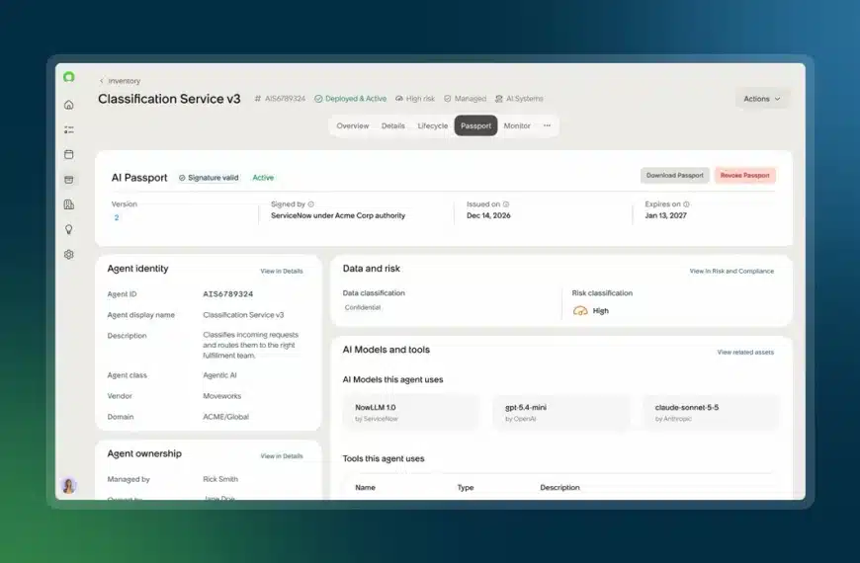Go back to Inventory breadcrumb
This screenshot has height=563, width=860.
[x=125, y=81]
